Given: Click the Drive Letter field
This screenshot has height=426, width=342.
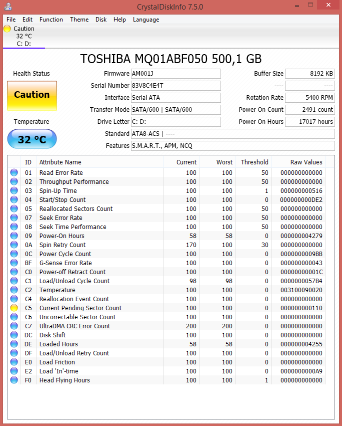Looking at the screenshot, I should pos(176,121).
